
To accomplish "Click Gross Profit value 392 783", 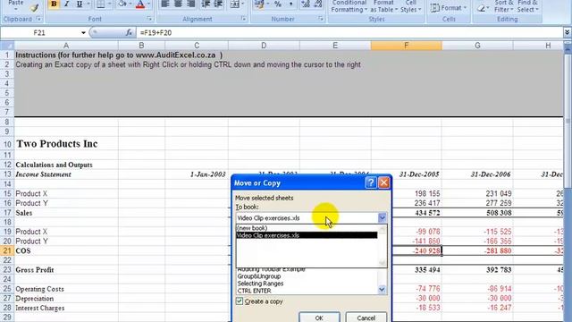I will click(477, 270).
